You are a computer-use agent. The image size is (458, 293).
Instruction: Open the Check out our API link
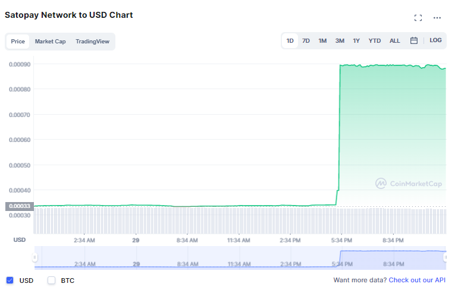pyautogui.click(x=417, y=280)
